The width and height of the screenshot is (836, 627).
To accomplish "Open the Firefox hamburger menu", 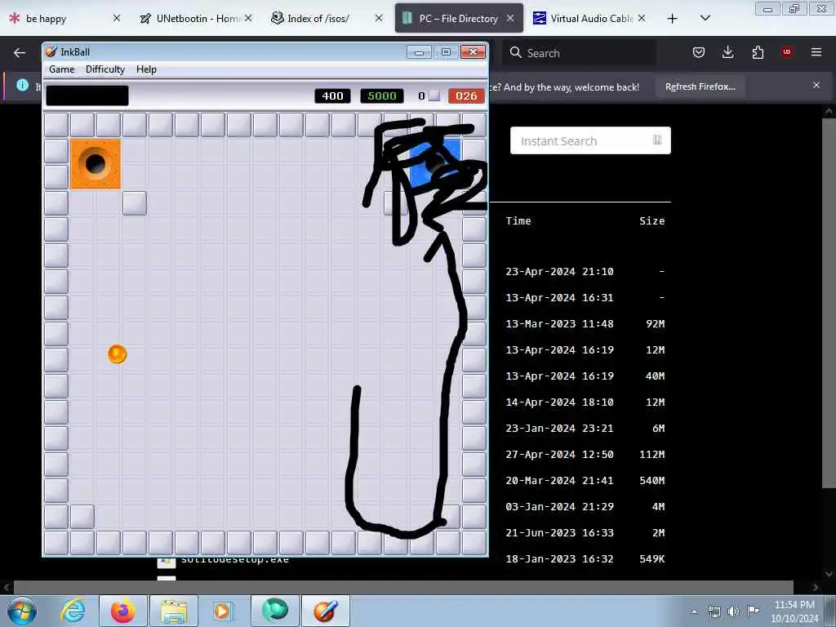I will click(816, 52).
